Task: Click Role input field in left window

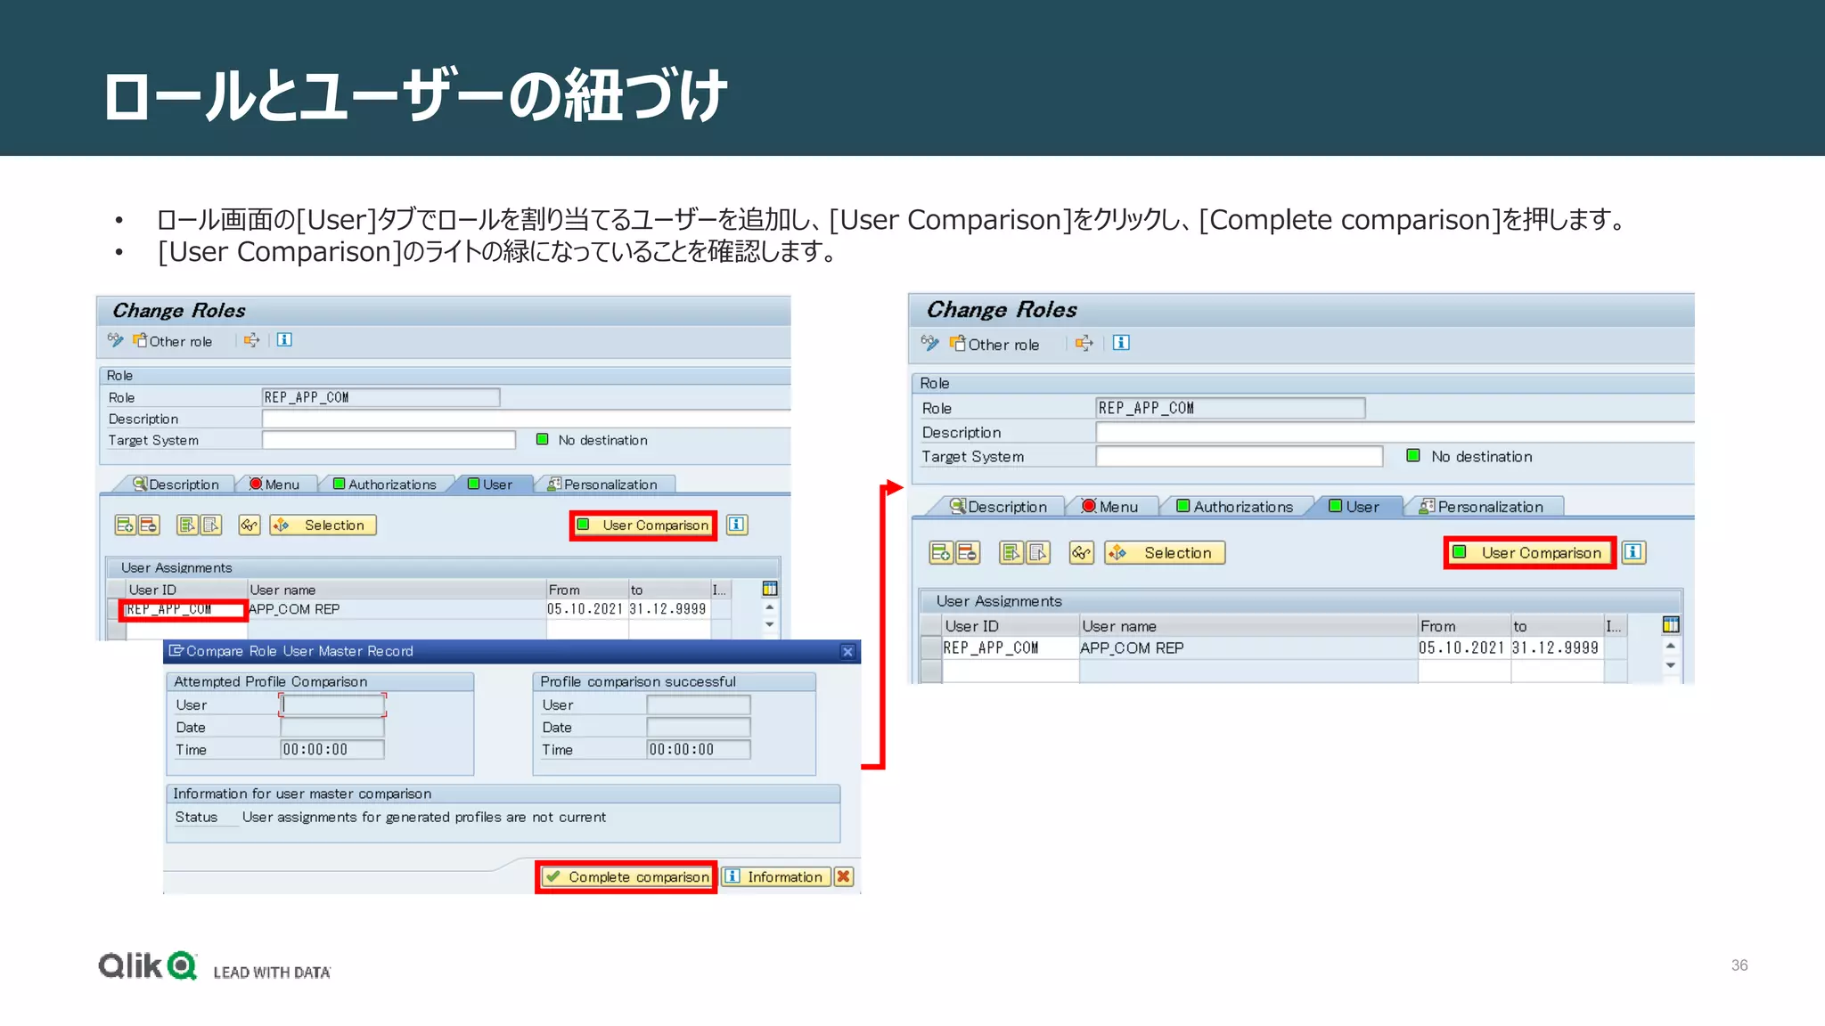Action: (x=381, y=397)
